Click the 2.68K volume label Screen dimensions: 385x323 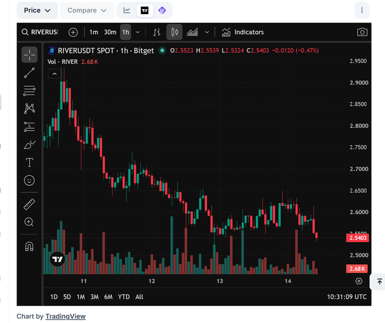(357, 269)
